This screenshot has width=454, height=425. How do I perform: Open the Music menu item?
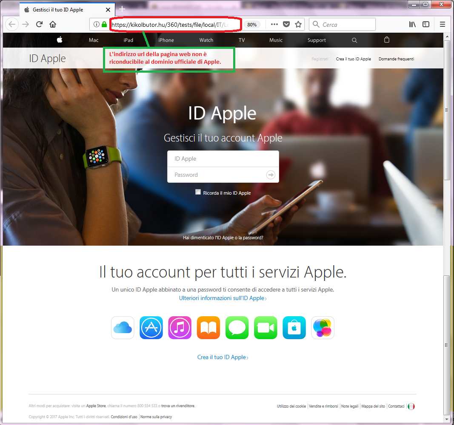[x=276, y=40]
